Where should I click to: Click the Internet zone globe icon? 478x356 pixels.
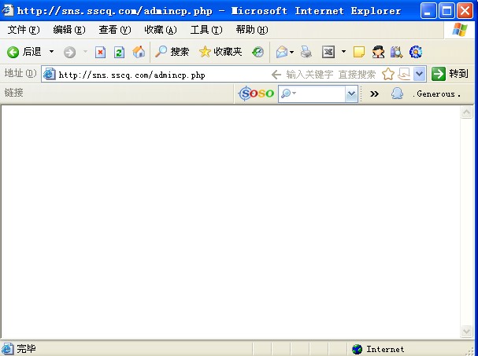pyautogui.click(x=357, y=349)
